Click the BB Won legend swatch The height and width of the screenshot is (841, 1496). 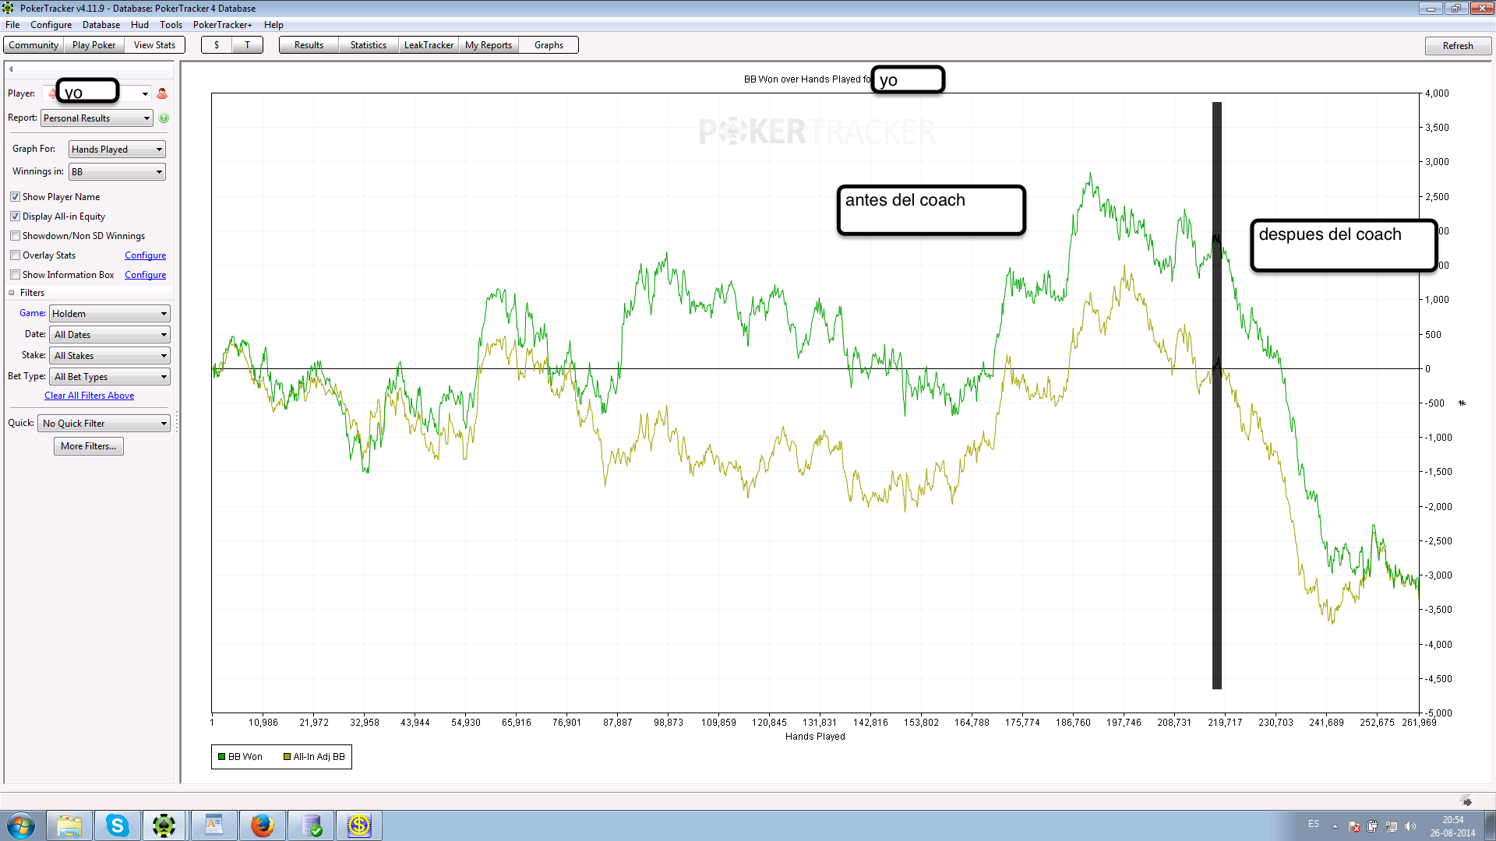222,757
